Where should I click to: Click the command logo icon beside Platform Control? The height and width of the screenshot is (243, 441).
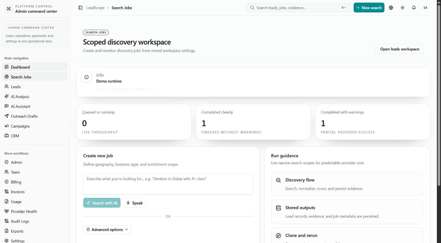[x=9, y=9]
